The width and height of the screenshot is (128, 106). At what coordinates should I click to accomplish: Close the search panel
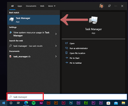[x=122, y=6]
